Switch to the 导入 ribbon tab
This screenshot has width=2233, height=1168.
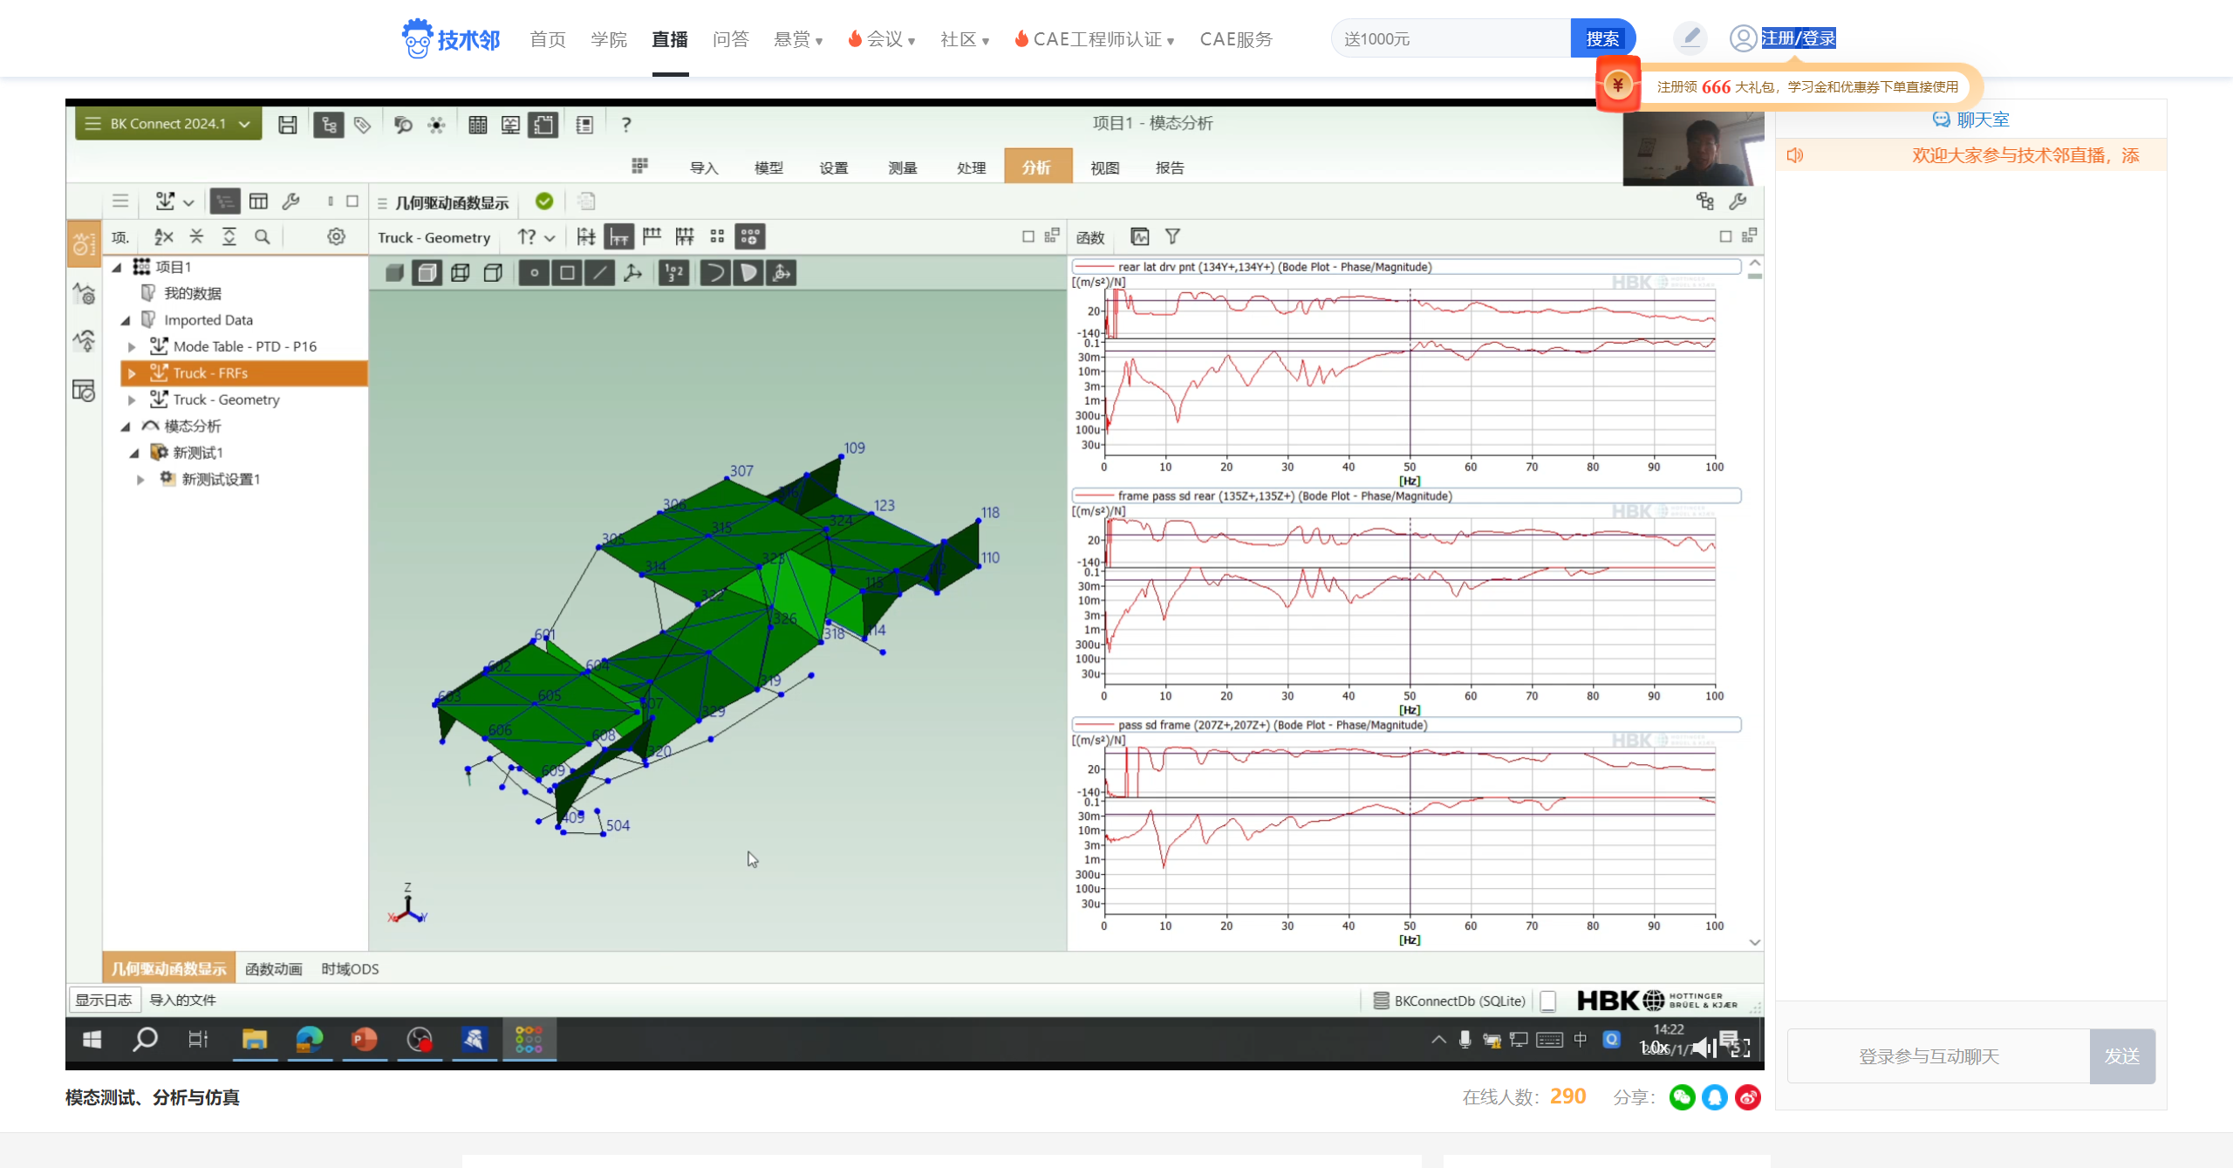click(x=704, y=167)
